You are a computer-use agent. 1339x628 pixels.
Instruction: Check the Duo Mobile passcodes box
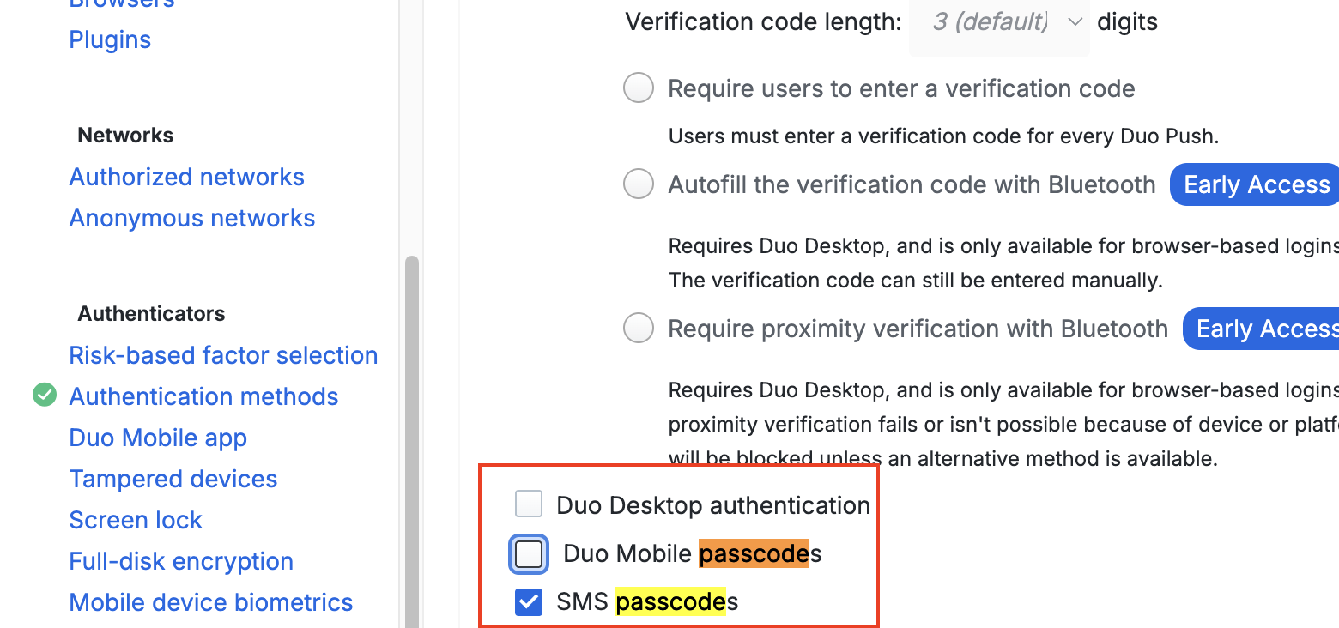[529, 554]
